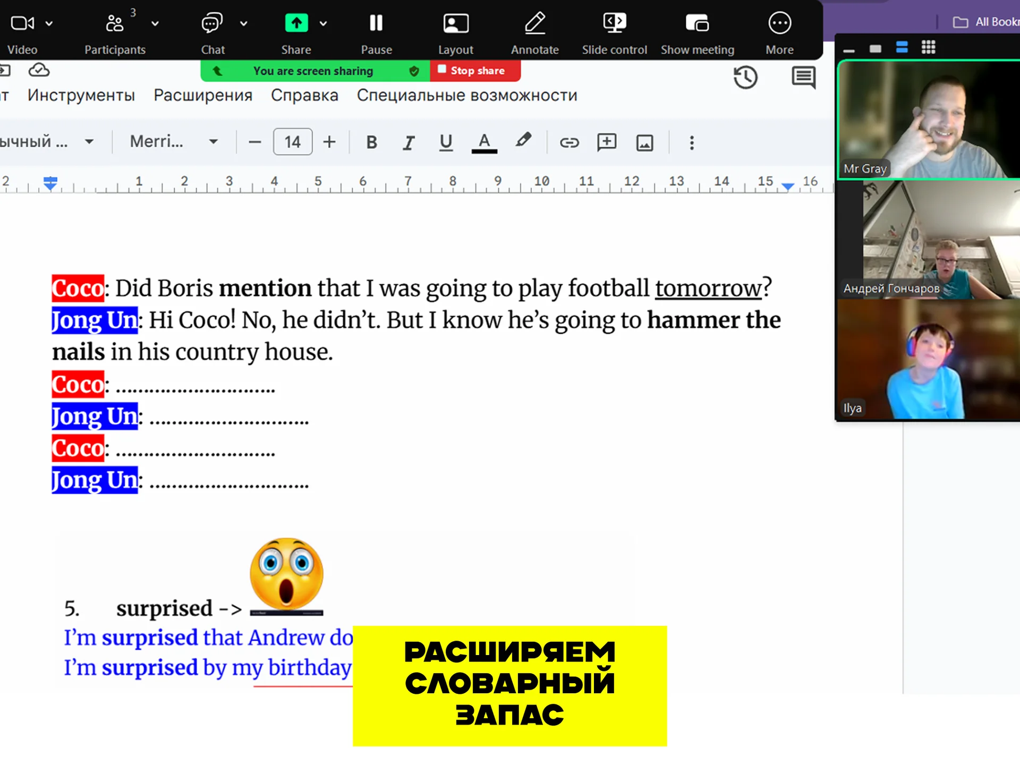The width and height of the screenshot is (1020, 765).
Task: Open the text color picker (A icon)
Action: (484, 142)
